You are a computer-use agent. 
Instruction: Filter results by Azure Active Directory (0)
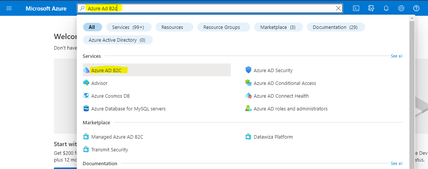[117, 40]
